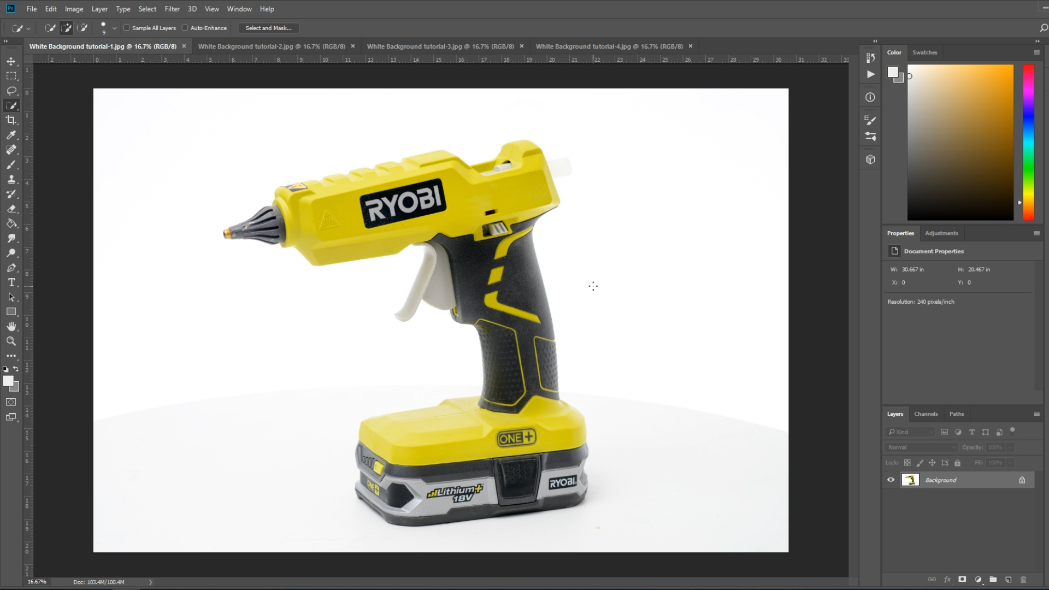This screenshot has width=1049, height=590.
Task: Select the Horizontal Type tool
Action: coord(11,282)
